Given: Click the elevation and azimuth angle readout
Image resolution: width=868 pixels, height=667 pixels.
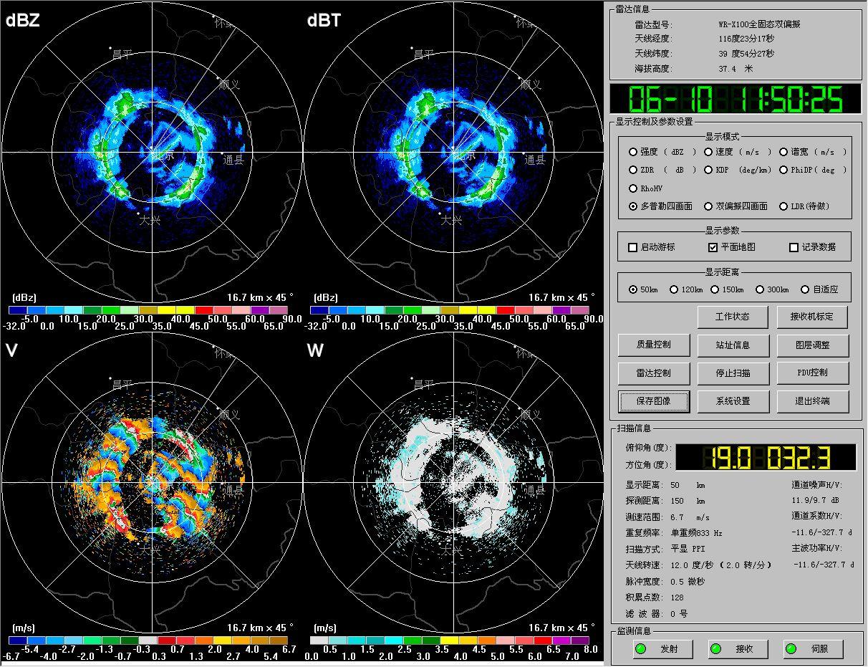Looking at the screenshot, I should (765, 457).
